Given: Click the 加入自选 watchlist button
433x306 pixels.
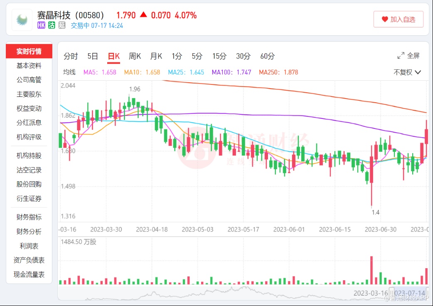Looking at the screenshot, I should [x=398, y=19].
